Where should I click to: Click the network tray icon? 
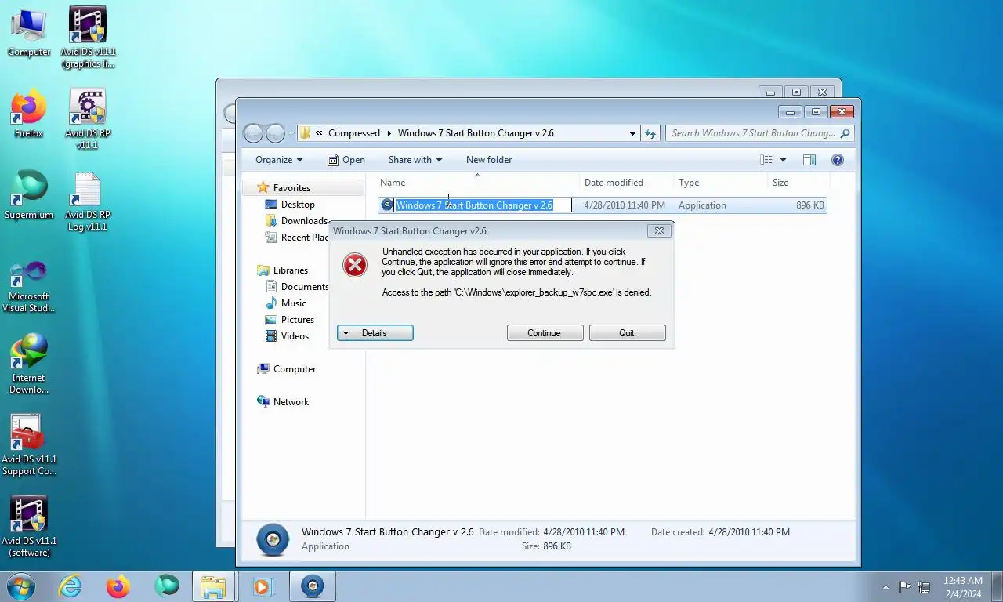coord(924,586)
